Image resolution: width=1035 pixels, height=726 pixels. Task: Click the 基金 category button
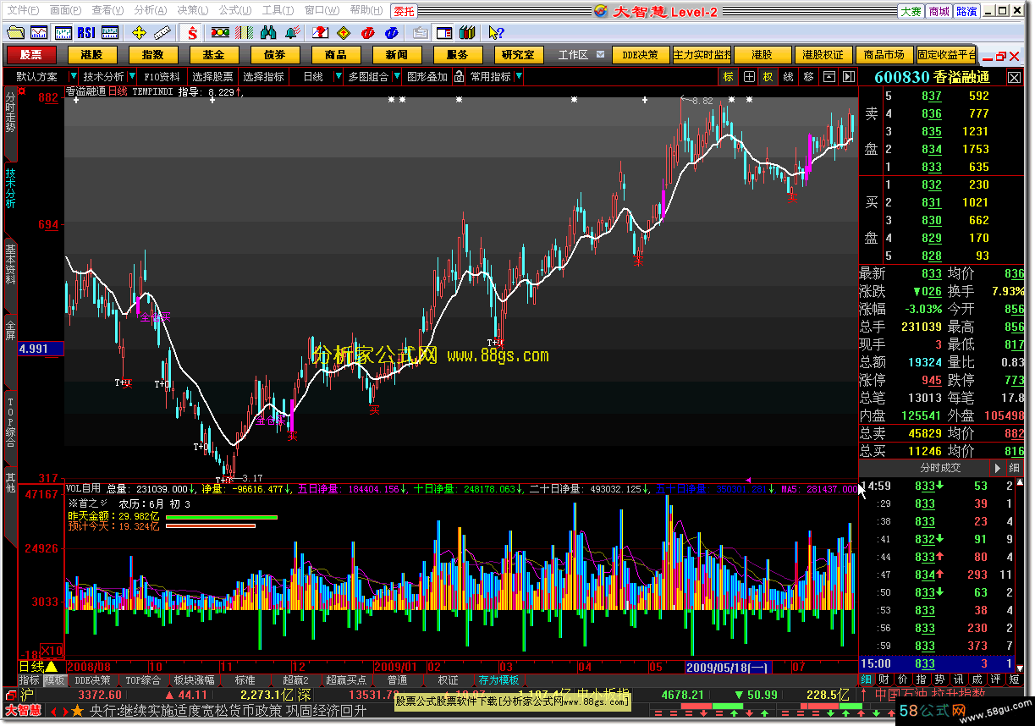click(213, 55)
